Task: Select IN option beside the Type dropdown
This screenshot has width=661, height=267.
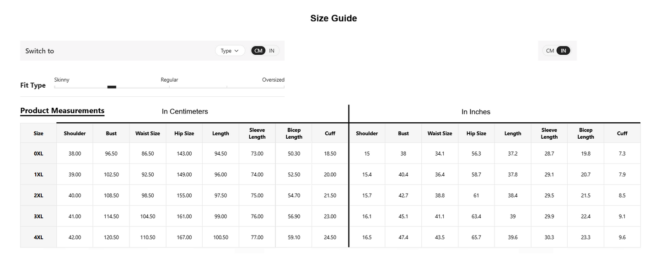Action: point(272,51)
